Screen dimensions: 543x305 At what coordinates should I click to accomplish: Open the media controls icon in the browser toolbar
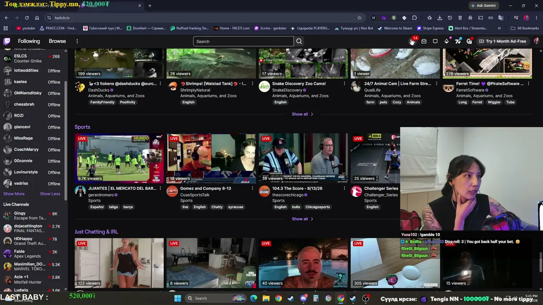tap(516, 18)
